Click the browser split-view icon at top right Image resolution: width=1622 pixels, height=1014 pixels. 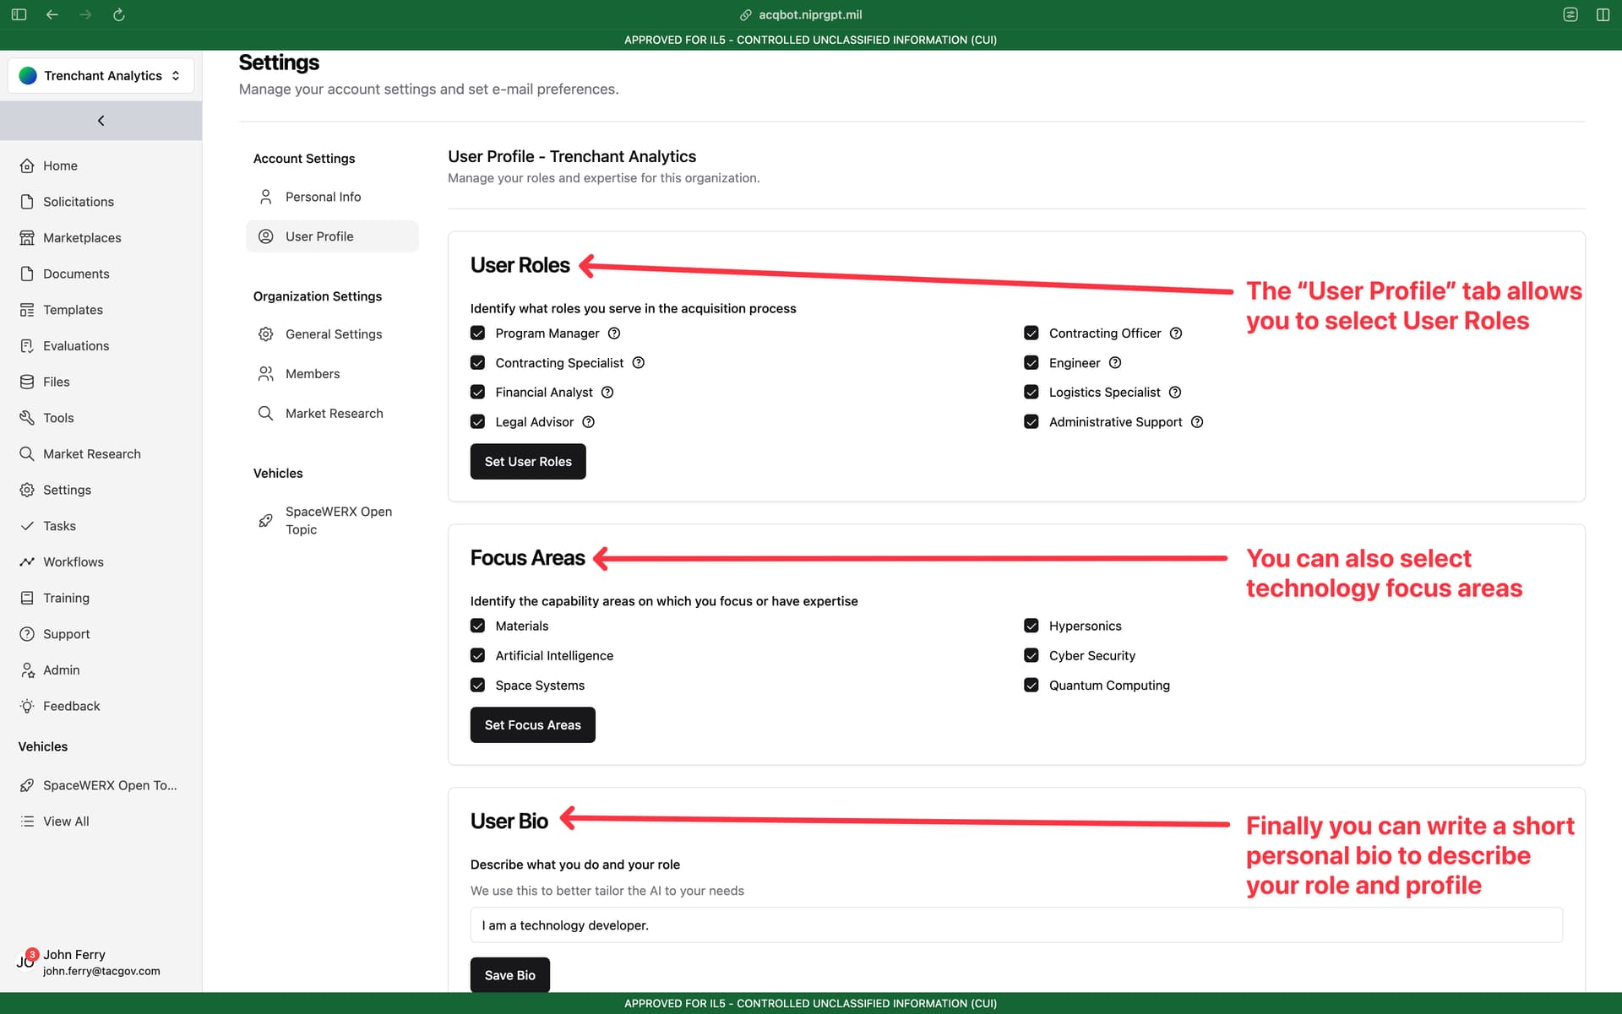tap(1603, 14)
